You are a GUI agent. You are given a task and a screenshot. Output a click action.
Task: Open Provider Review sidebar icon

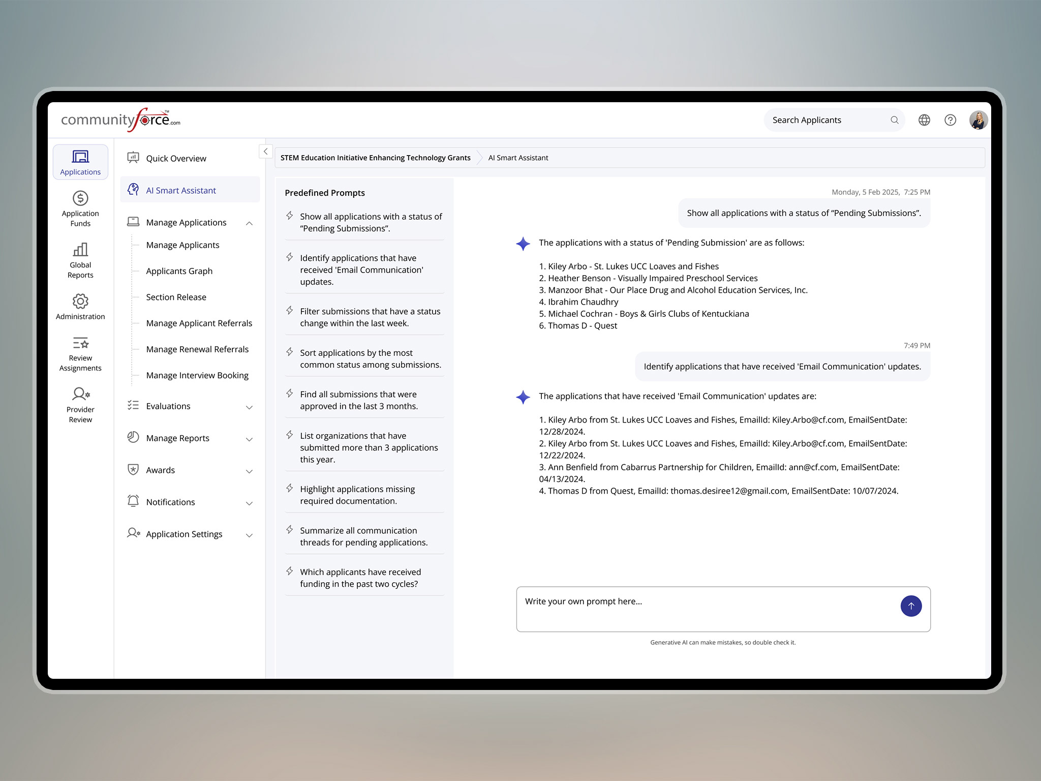(x=80, y=395)
